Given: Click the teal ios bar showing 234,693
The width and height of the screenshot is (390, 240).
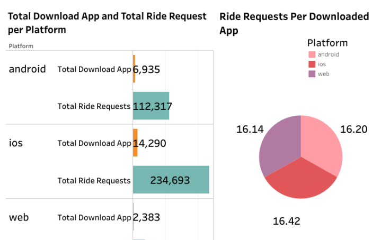Looking at the screenshot, I should (171, 180).
